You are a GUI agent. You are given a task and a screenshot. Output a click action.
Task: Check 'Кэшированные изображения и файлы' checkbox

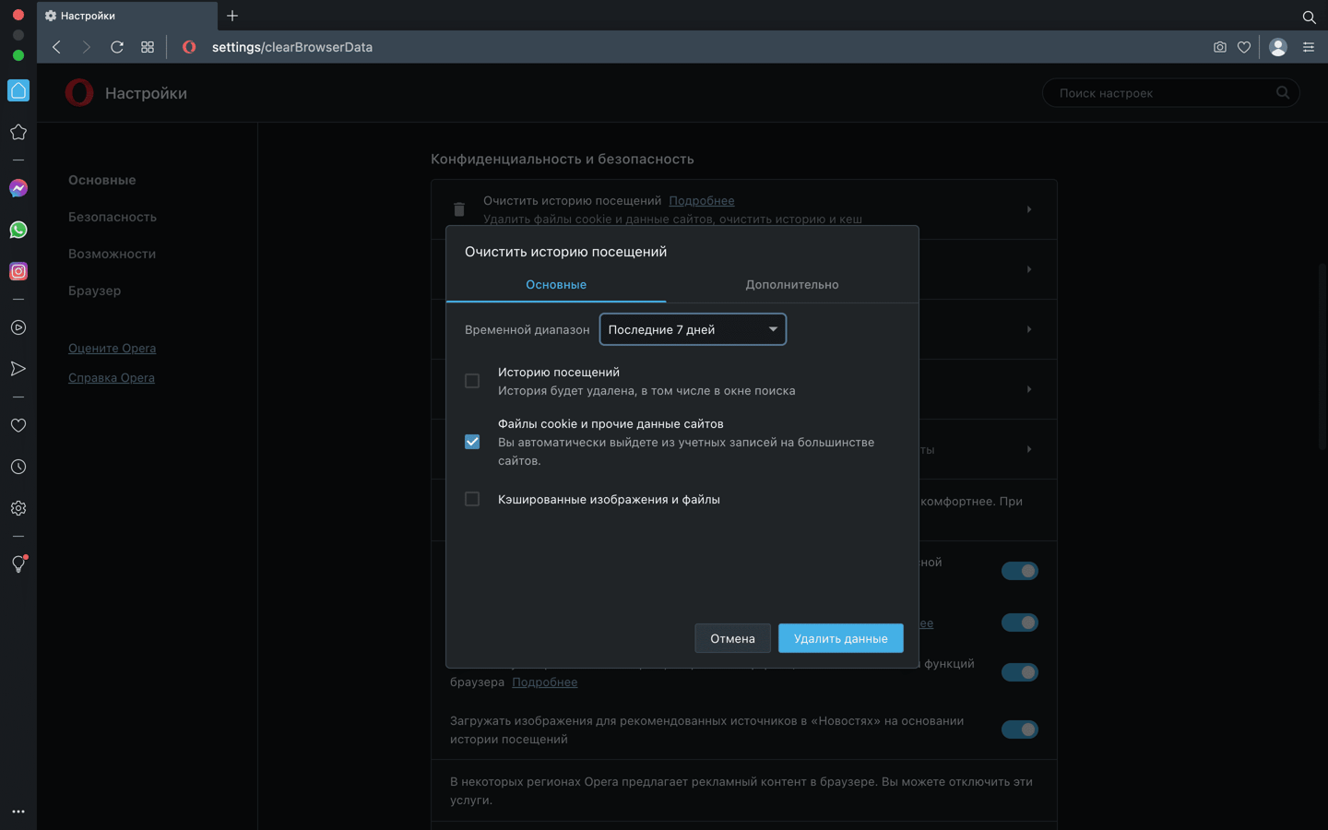tap(472, 499)
